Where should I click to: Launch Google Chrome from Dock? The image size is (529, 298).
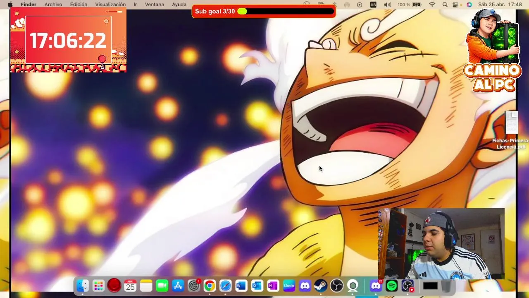(x=210, y=286)
